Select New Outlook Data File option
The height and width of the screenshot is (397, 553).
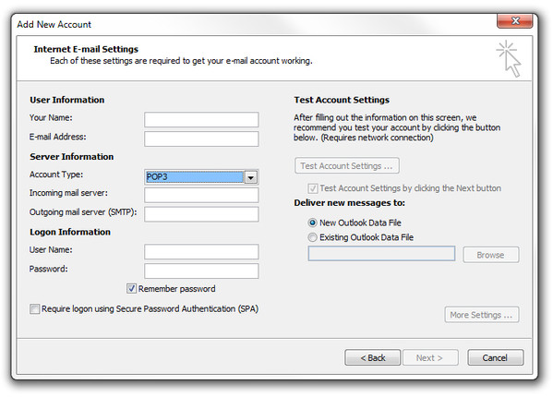coord(312,223)
